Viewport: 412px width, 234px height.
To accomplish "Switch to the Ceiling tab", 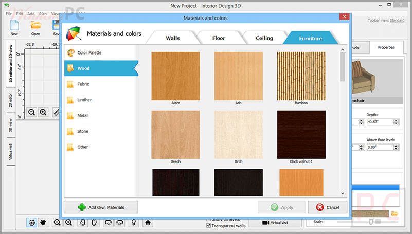I will click(264, 38).
